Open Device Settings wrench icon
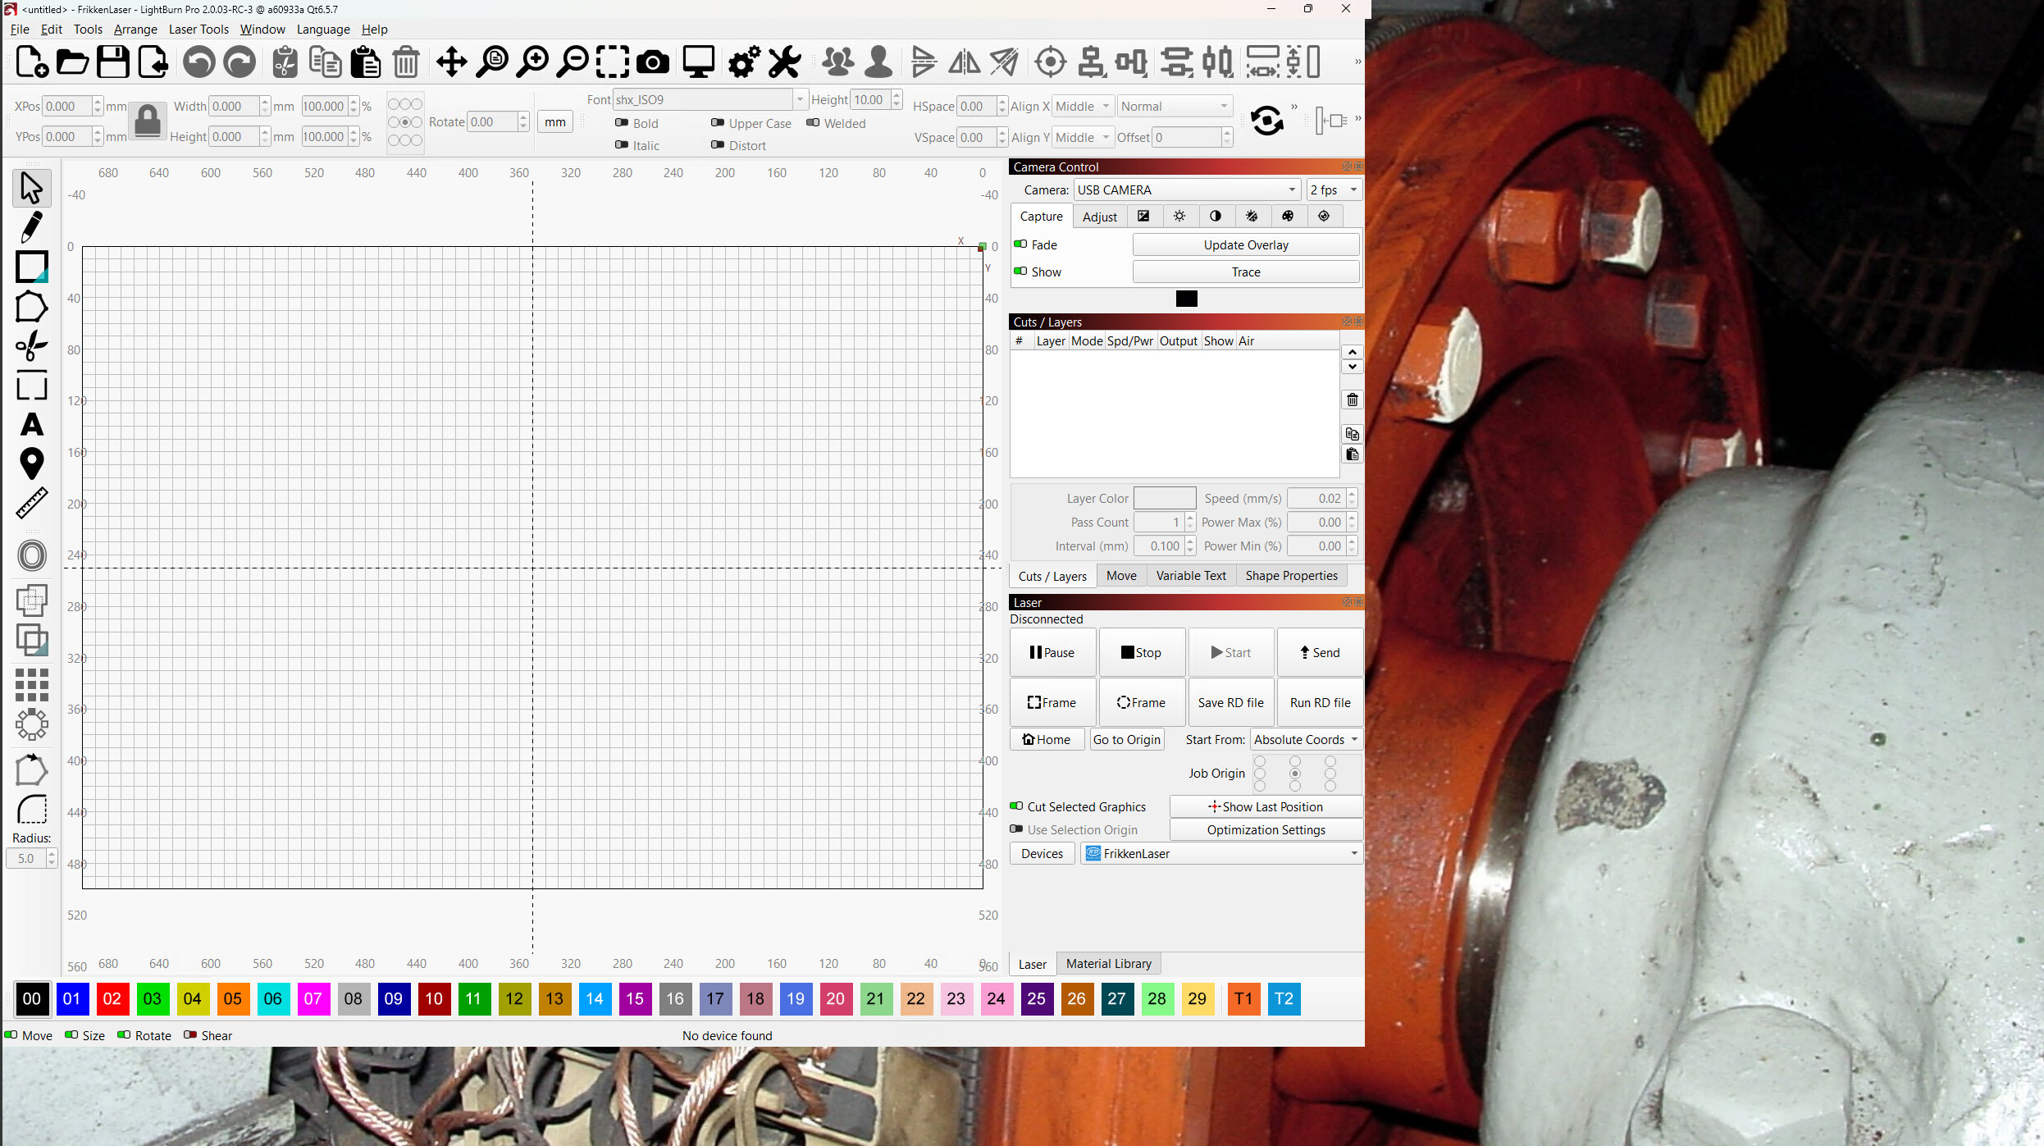Viewport: 2044px width, 1146px height. (x=784, y=62)
